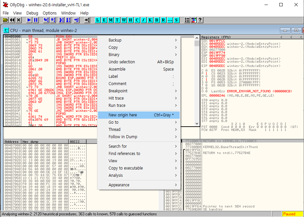The height and width of the screenshot is (217, 304).
Task: Open Memory map with M button
Action: click(111, 20)
